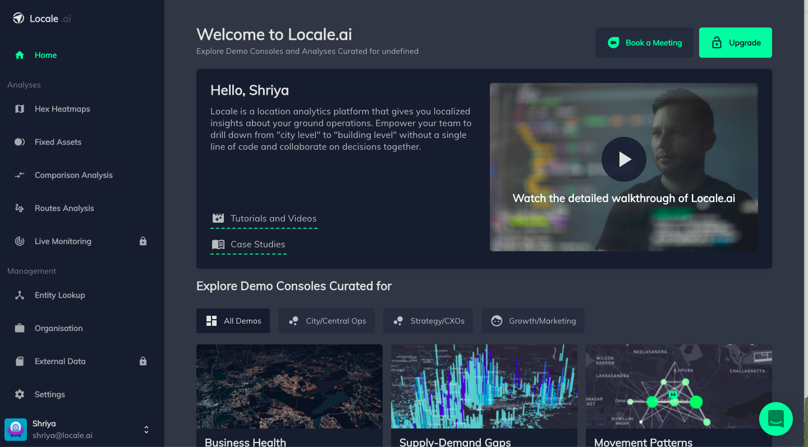The width and height of the screenshot is (808, 447).
Task: Open the Movement Patterns demo thumbnail
Action: click(x=679, y=386)
